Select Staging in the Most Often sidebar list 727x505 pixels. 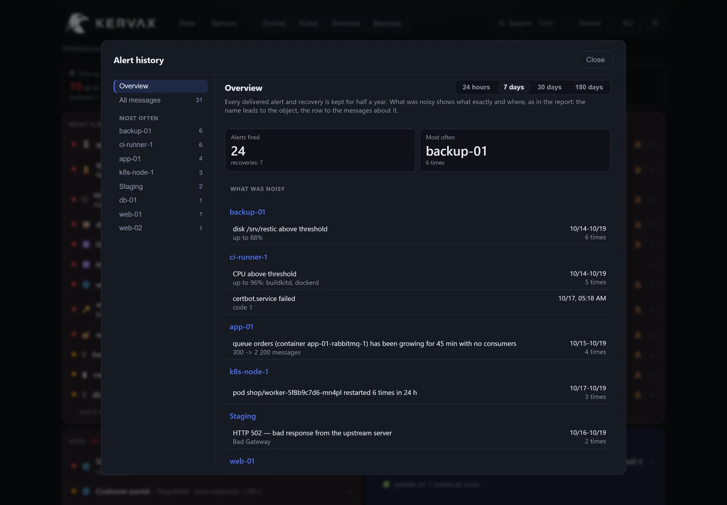coord(161,186)
